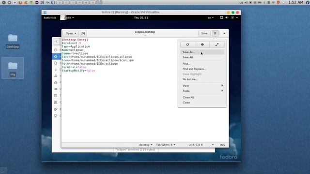Click the Terminal=false line
Viewport: 310px width, 174px height.
pos(74,67)
